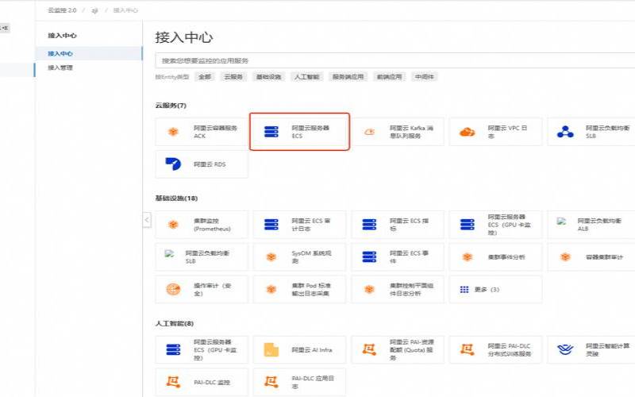Click the 阿里云 ECS 指标 icon

369,225
